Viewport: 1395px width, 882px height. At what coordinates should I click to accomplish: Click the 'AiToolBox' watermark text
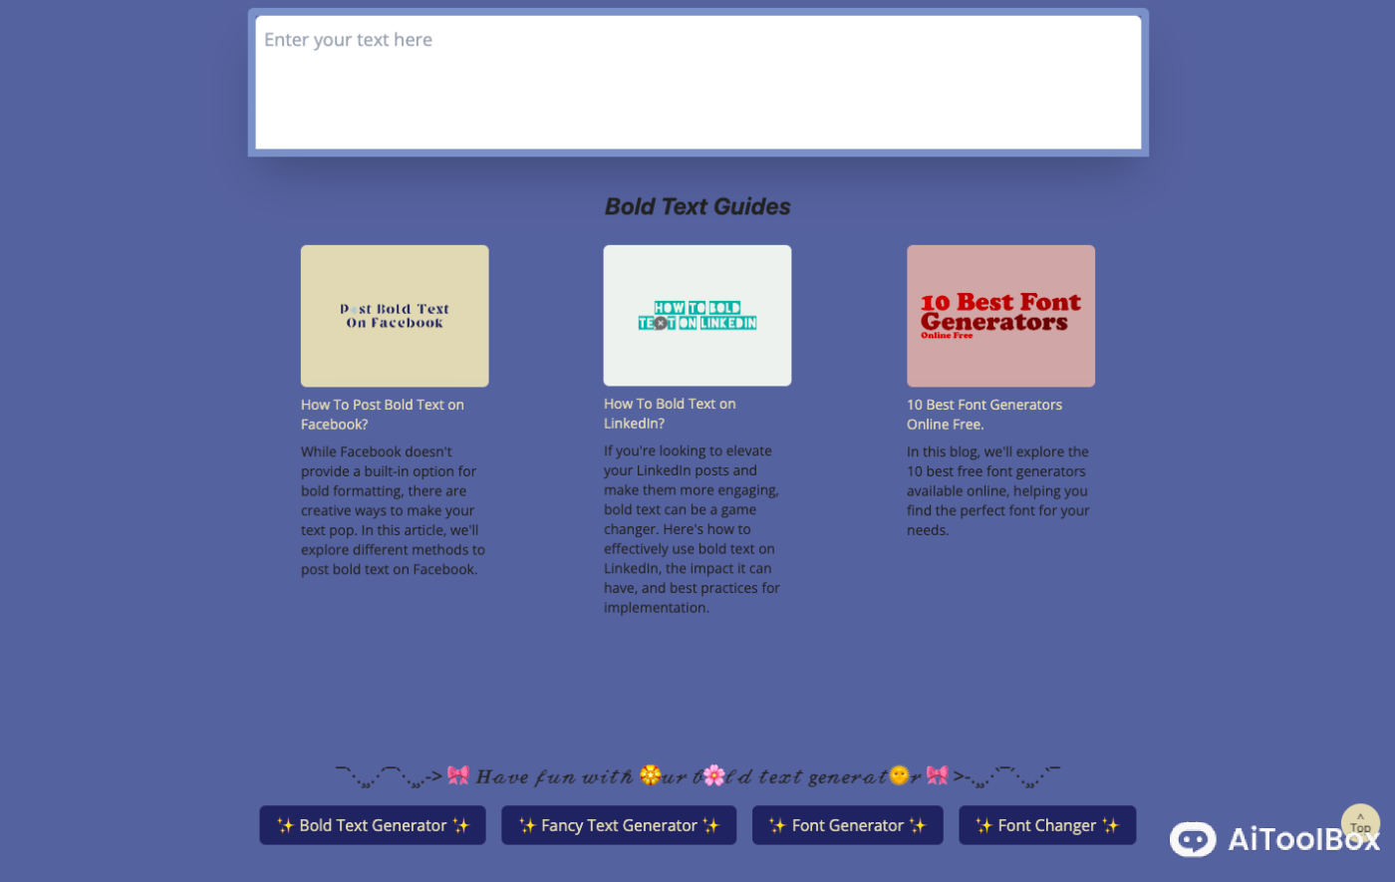tap(1303, 840)
